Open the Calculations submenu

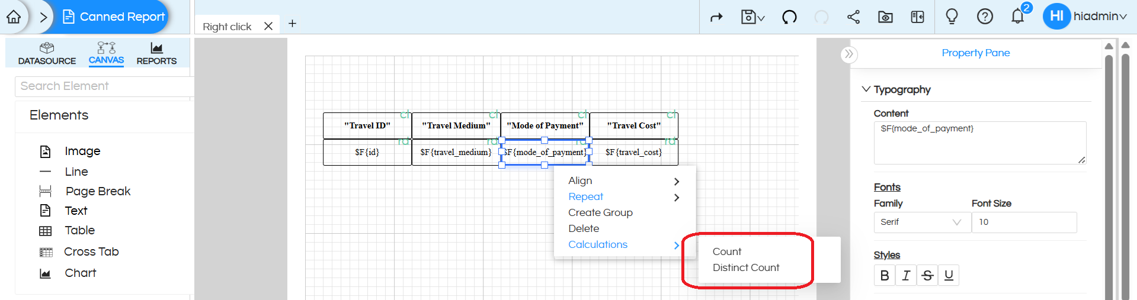tap(624, 244)
